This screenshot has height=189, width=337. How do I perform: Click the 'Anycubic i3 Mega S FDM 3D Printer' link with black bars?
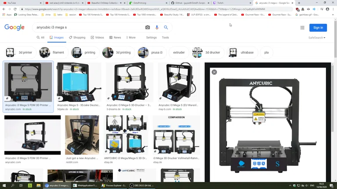28,158
